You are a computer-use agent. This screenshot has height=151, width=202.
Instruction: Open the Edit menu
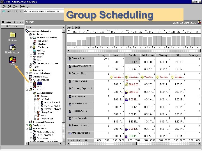pyautogui.click(x=10, y=6)
